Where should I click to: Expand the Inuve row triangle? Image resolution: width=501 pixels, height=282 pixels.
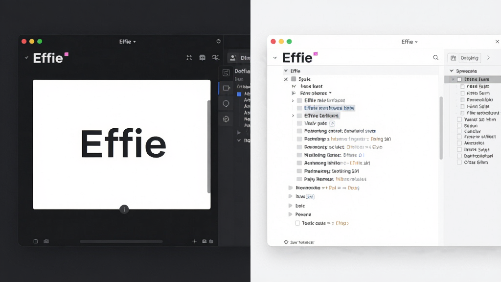click(291, 196)
